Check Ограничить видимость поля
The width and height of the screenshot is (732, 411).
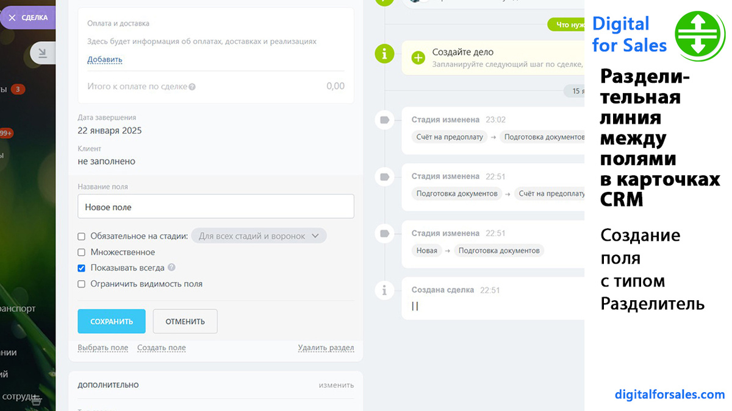(x=81, y=284)
